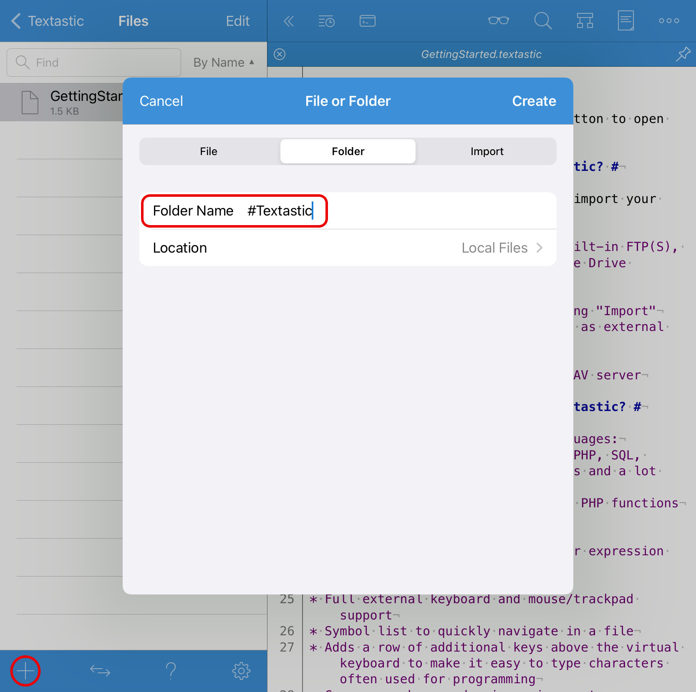The image size is (696, 692).
Task: Open the three-dots more menu
Action: point(669,20)
